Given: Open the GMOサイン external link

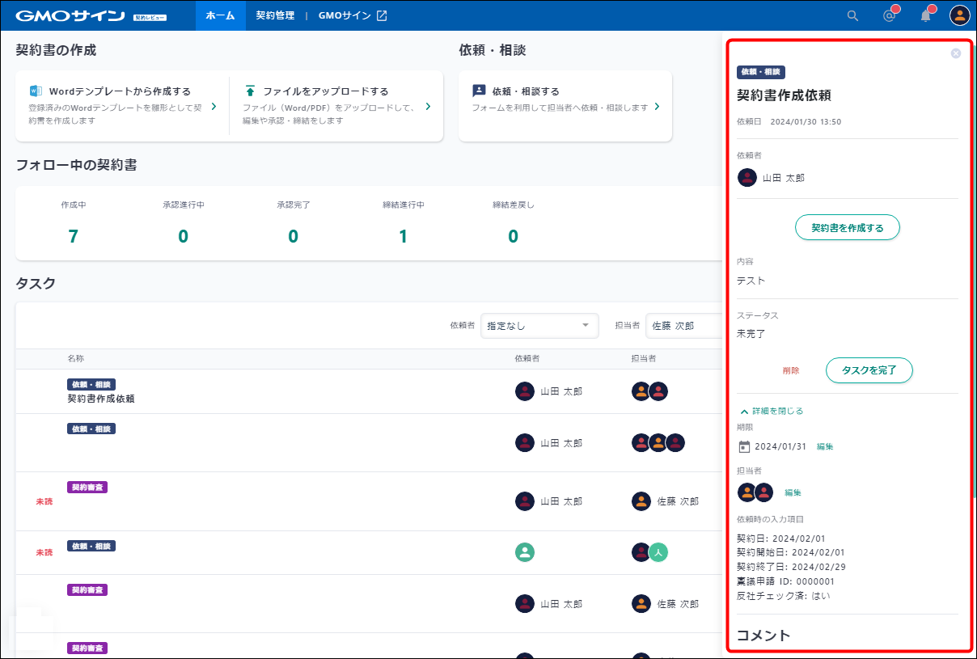Looking at the screenshot, I should tap(353, 15).
